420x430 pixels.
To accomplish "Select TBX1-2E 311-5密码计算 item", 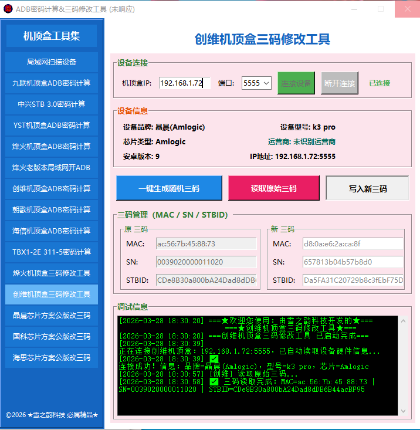I will click(x=52, y=252).
